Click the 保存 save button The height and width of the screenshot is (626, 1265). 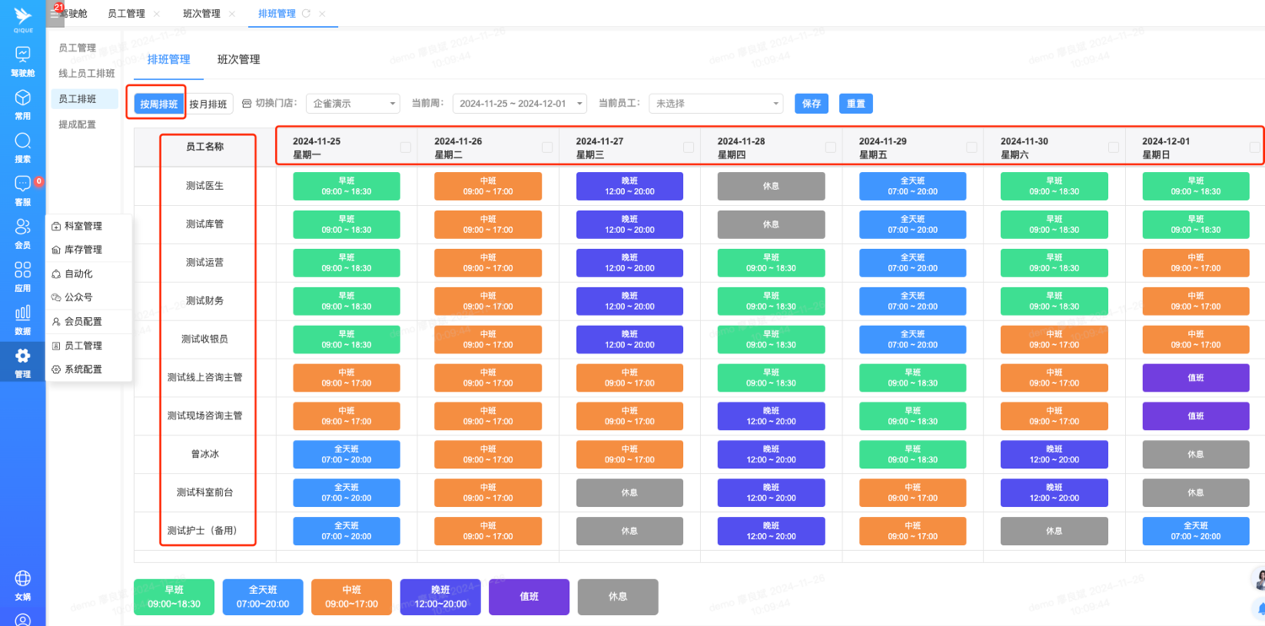811,104
